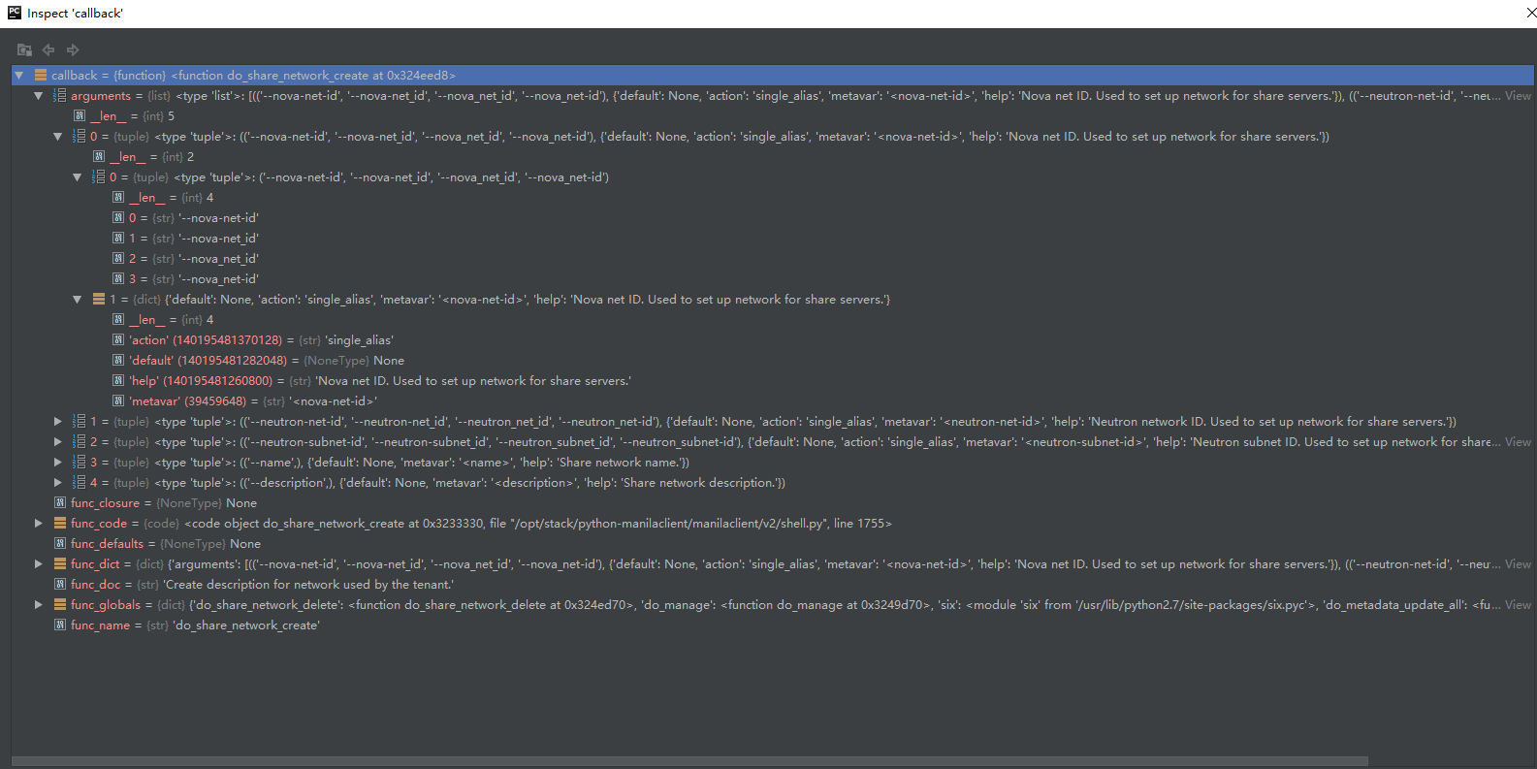Click the dict icon beside func_dict
Image resolution: width=1537 pixels, height=769 pixels.
(x=60, y=563)
